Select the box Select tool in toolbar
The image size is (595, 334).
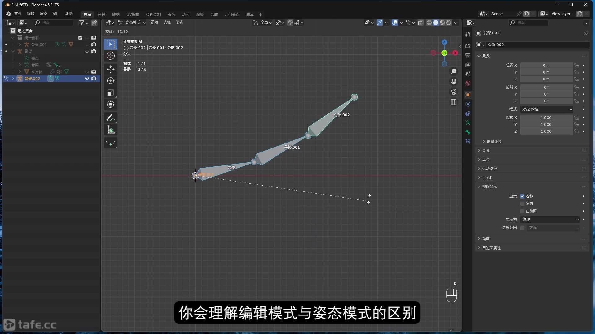[111, 44]
